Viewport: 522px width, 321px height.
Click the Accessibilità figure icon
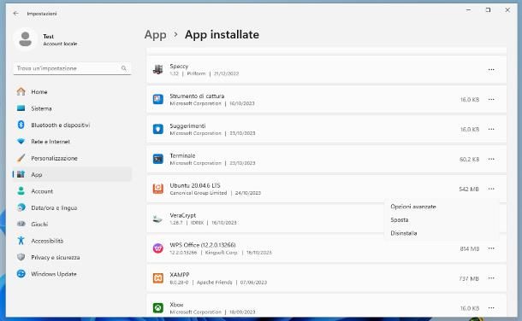coord(21,241)
